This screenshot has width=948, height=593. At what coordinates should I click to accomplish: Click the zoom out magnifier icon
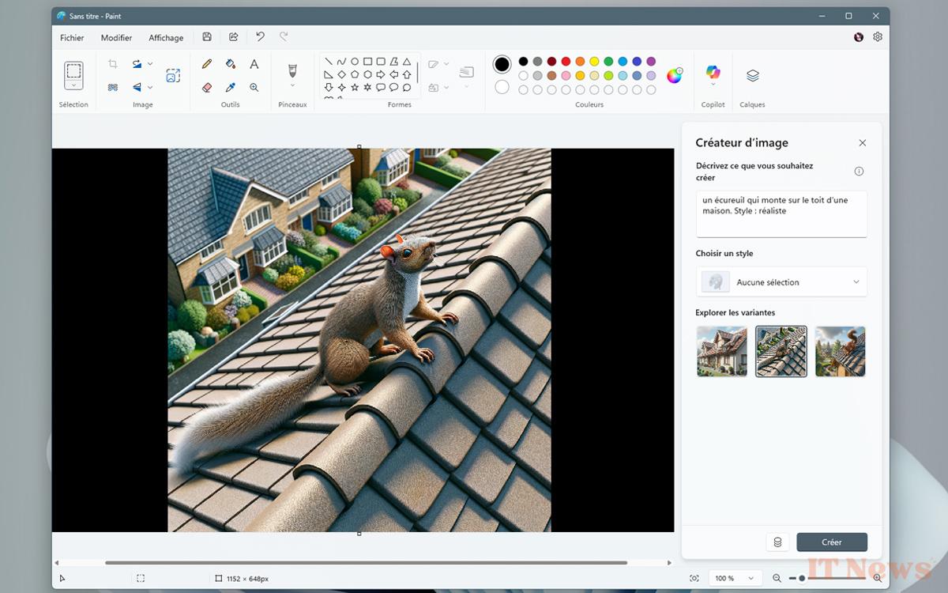pos(777,579)
